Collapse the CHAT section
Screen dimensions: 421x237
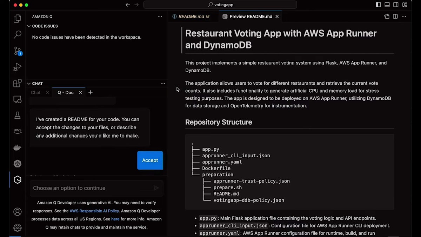[29, 84]
